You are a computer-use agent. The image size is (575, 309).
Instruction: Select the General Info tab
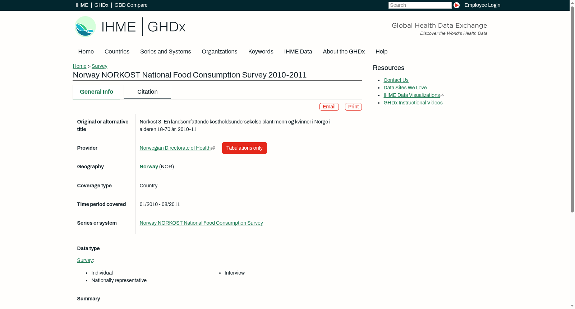(x=96, y=92)
